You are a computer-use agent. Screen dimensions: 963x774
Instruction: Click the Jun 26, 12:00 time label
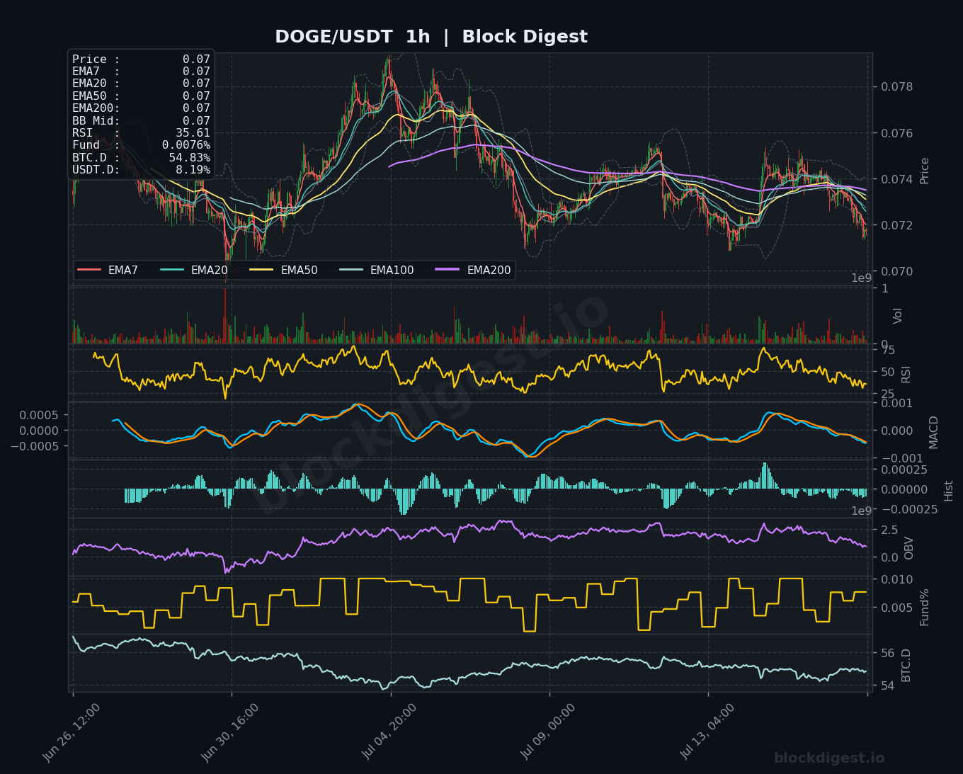pyautogui.click(x=72, y=732)
